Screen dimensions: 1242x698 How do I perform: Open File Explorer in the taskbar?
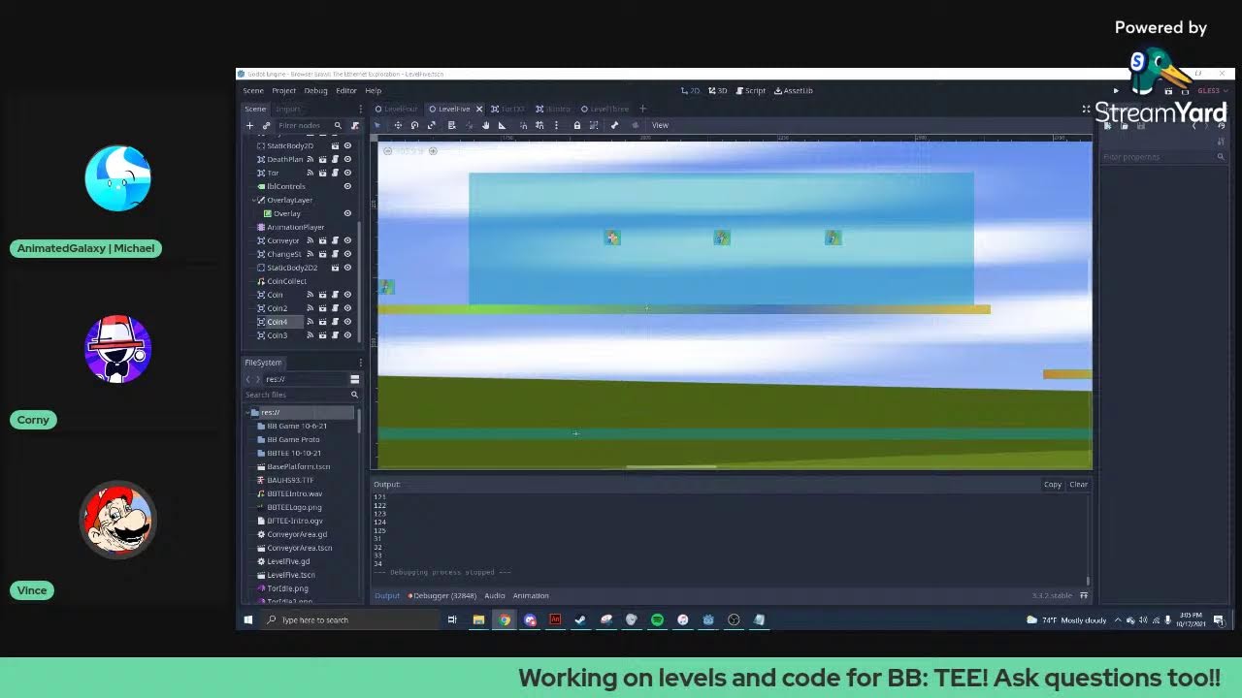(478, 619)
